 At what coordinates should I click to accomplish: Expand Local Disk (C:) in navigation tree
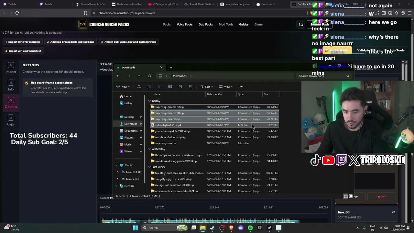[118, 172]
